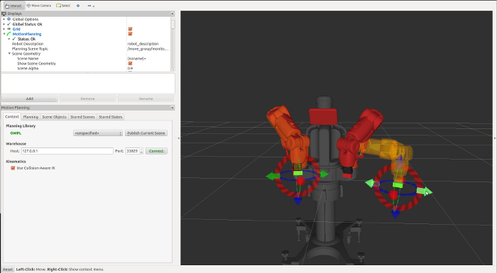Click the Add display button
This screenshot has width=497, height=273.
(x=30, y=99)
